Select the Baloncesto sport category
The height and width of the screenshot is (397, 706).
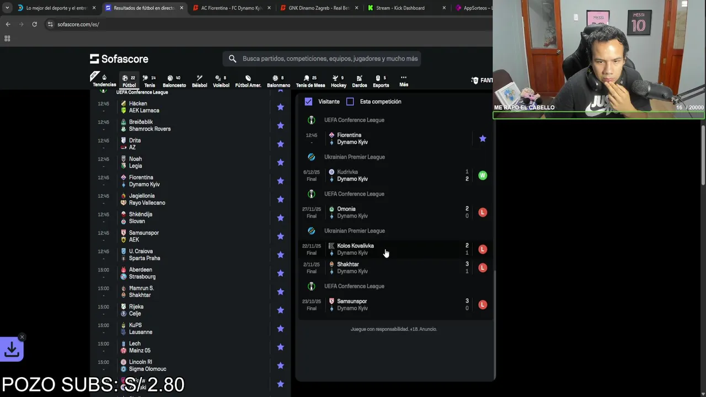coord(174,81)
